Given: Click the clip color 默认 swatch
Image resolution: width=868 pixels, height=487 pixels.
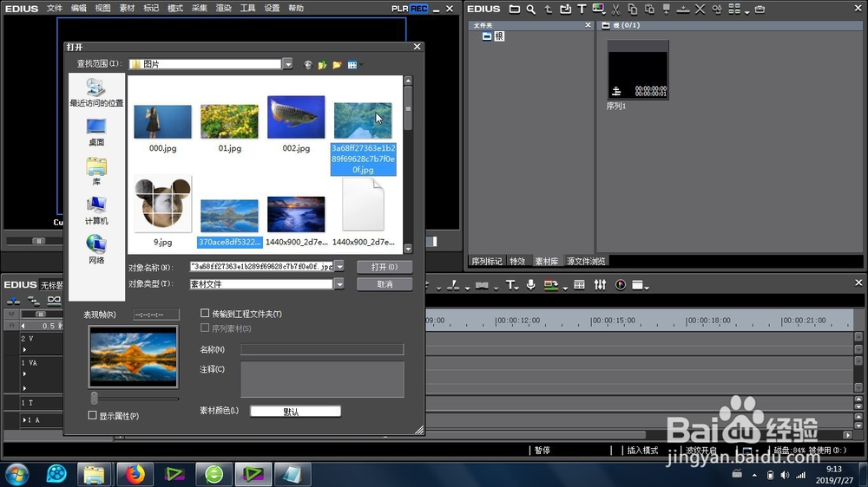Looking at the screenshot, I should point(296,412).
